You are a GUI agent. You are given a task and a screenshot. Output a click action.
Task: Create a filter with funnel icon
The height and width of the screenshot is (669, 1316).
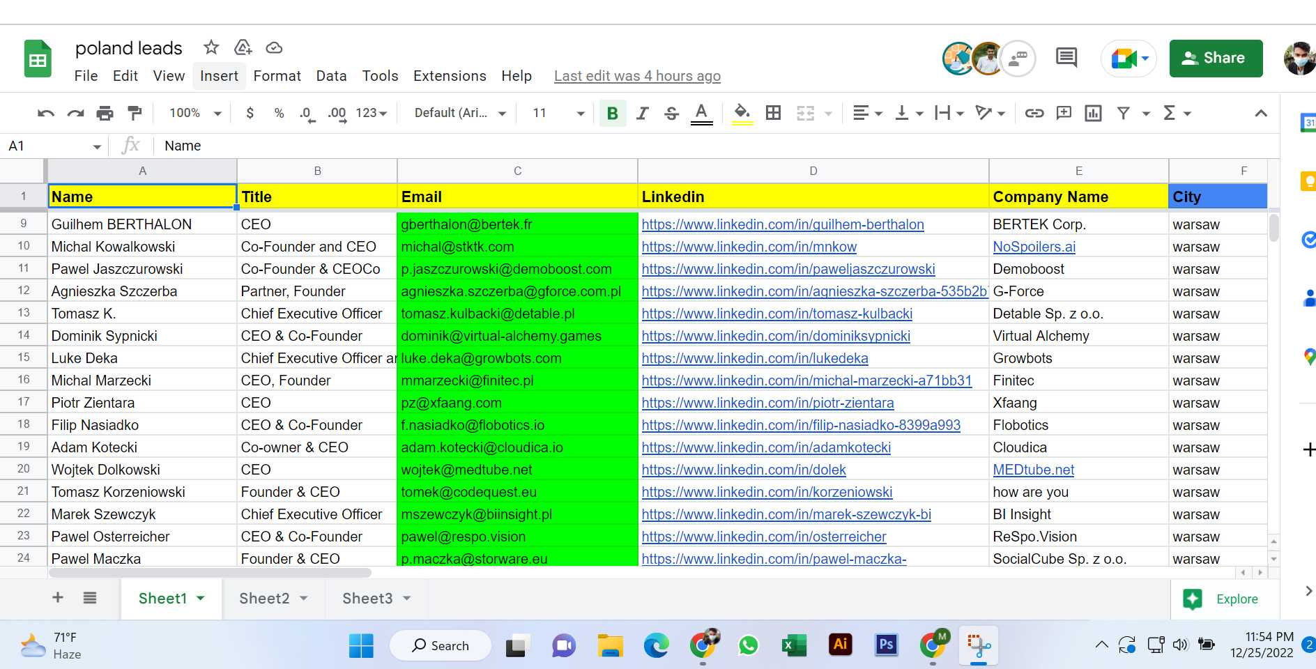pos(1123,113)
